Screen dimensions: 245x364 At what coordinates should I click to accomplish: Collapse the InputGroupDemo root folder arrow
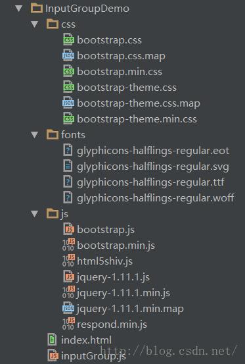pyautogui.click(x=19, y=9)
